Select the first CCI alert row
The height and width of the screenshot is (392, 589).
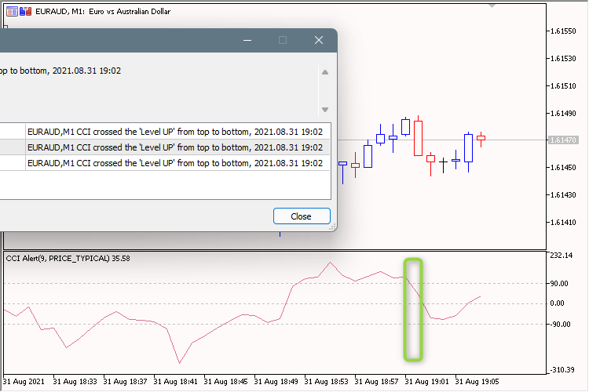coord(165,132)
